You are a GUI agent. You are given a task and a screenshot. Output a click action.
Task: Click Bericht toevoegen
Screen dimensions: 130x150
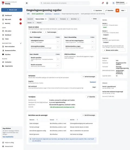click(89, 115)
